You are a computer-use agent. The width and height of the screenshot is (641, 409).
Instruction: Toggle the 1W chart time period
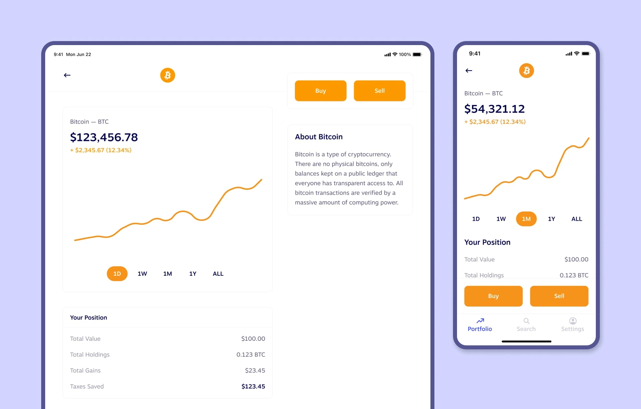(142, 274)
